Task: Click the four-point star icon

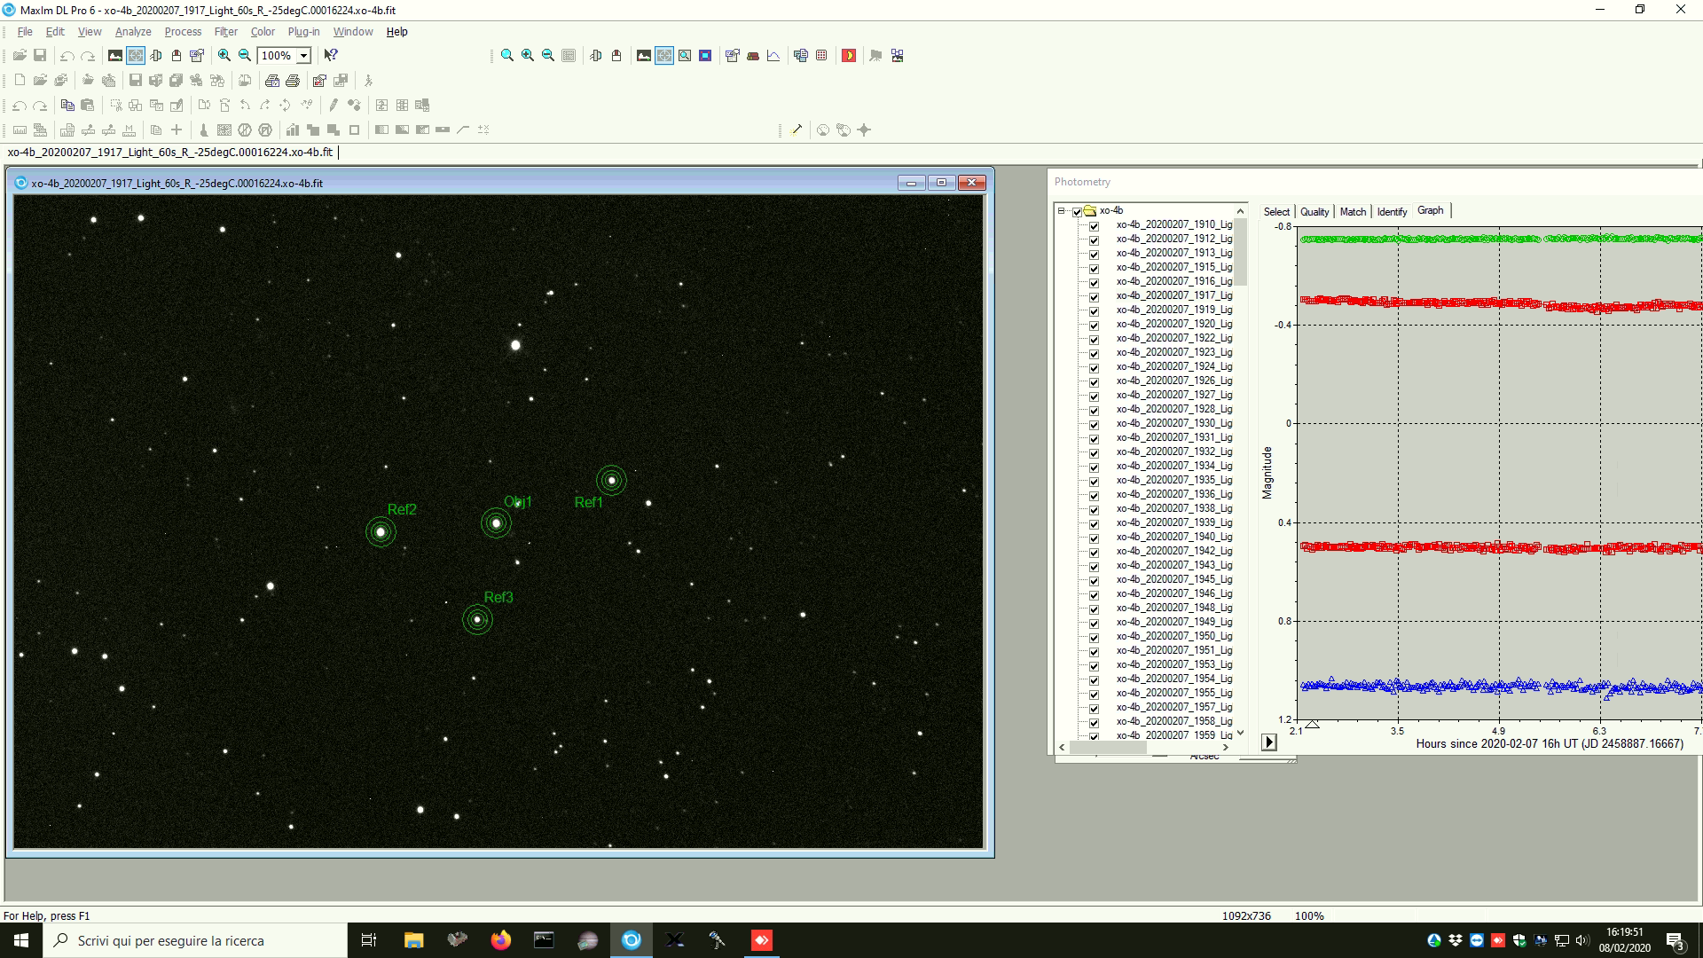Action: (x=864, y=130)
